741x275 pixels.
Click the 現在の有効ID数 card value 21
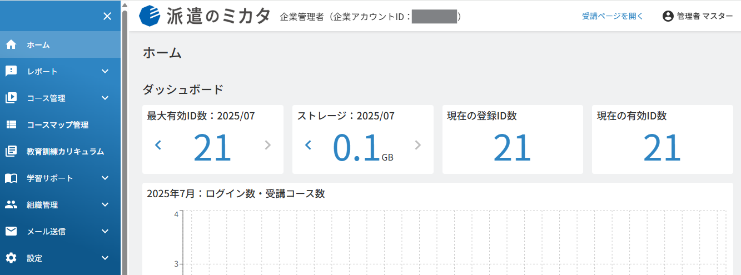point(663,148)
